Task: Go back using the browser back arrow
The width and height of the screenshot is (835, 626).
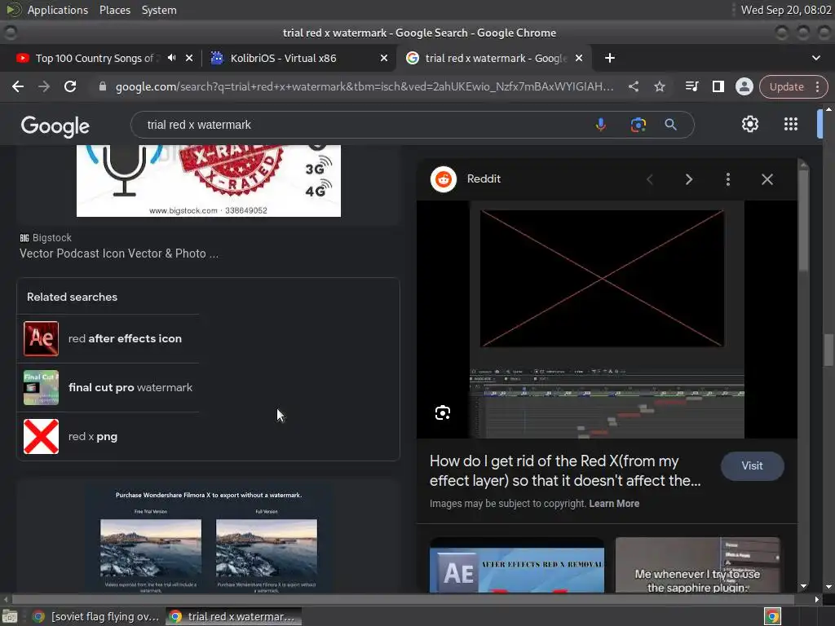Action: [x=18, y=86]
